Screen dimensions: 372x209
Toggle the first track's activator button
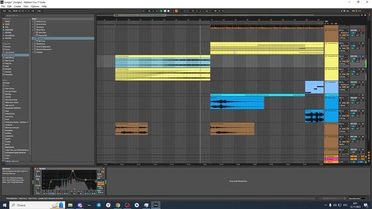(354, 31)
